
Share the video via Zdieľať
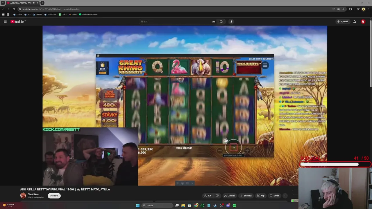coord(229,196)
